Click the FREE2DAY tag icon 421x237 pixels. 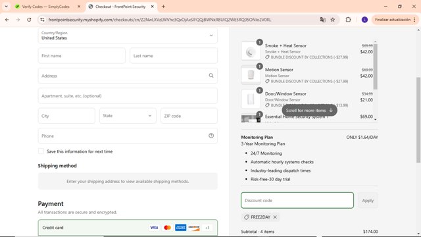[247, 217]
